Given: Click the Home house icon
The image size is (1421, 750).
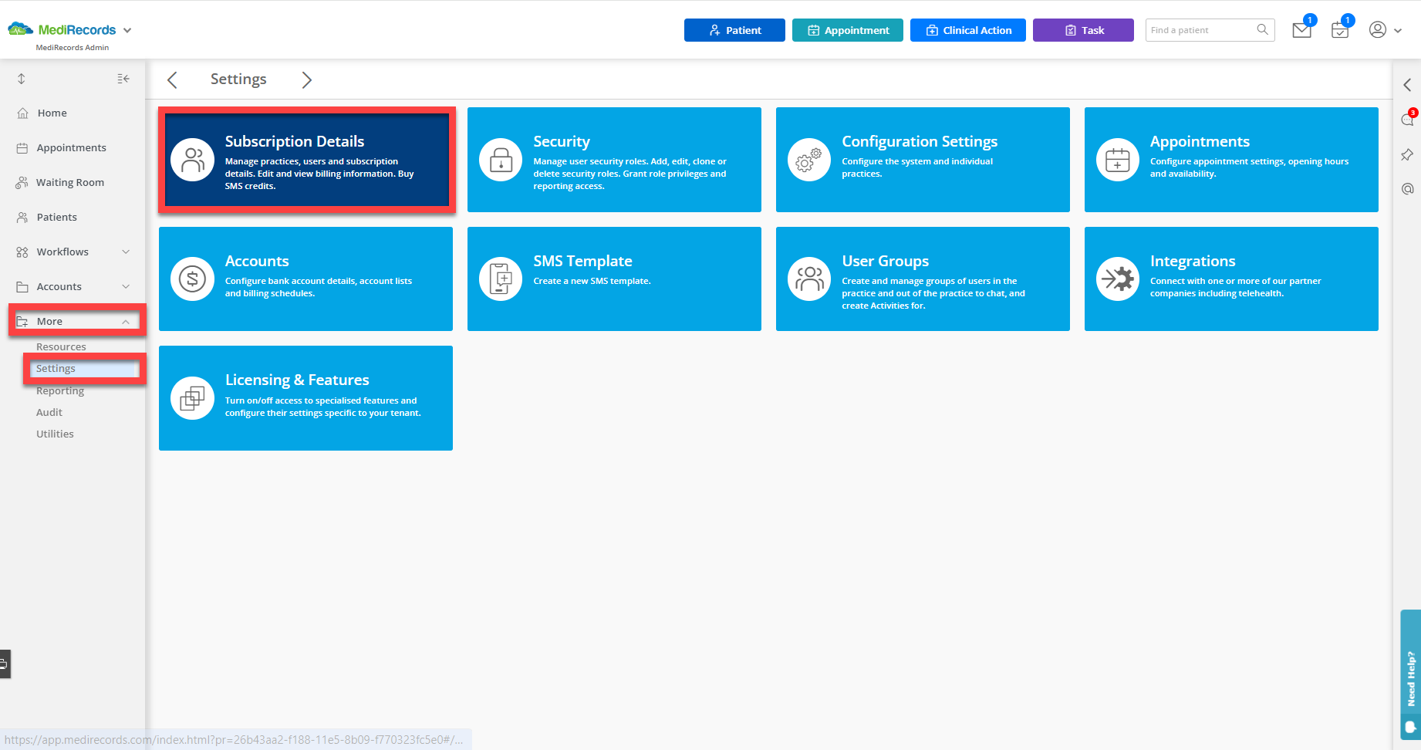Looking at the screenshot, I should click(x=22, y=113).
